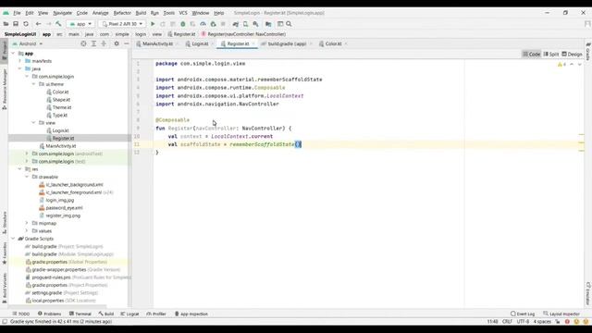Screen dimensions: 592x333
Task: Collapse the Gradle Scripts node
Action: (13, 239)
